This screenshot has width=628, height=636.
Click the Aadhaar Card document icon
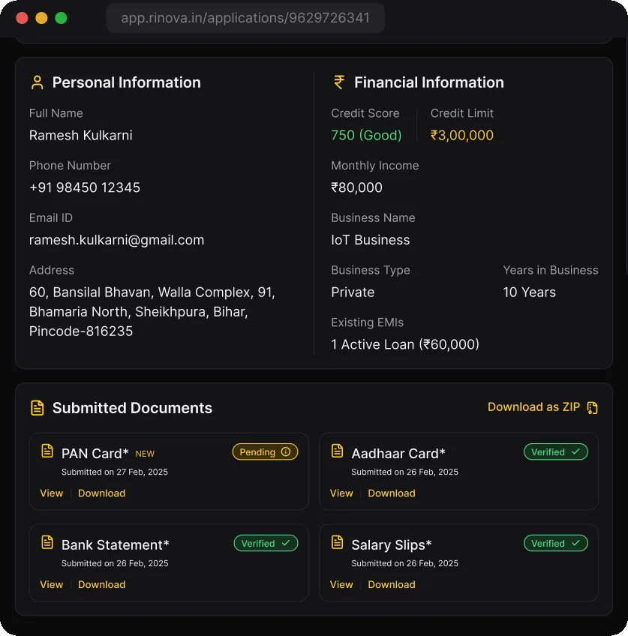click(337, 451)
